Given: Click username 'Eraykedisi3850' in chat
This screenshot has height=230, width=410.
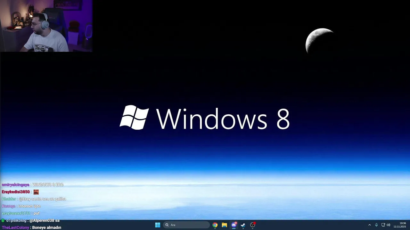Looking at the screenshot, I should 16,192.
